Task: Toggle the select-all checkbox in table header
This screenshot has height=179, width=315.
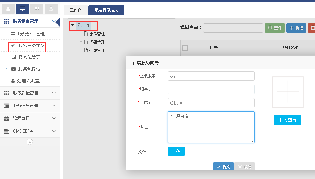Action: (x=185, y=48)
